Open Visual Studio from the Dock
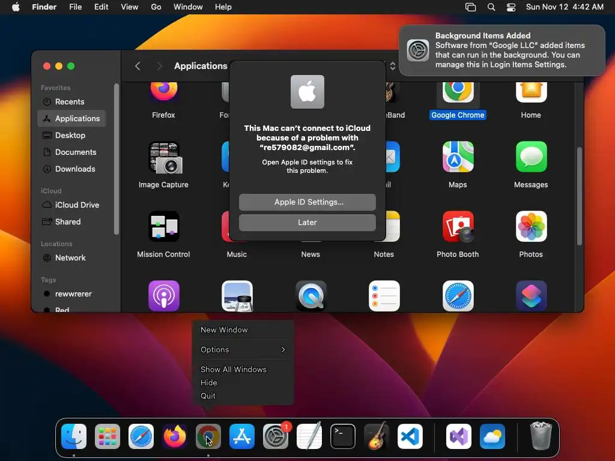 [458, 436]
